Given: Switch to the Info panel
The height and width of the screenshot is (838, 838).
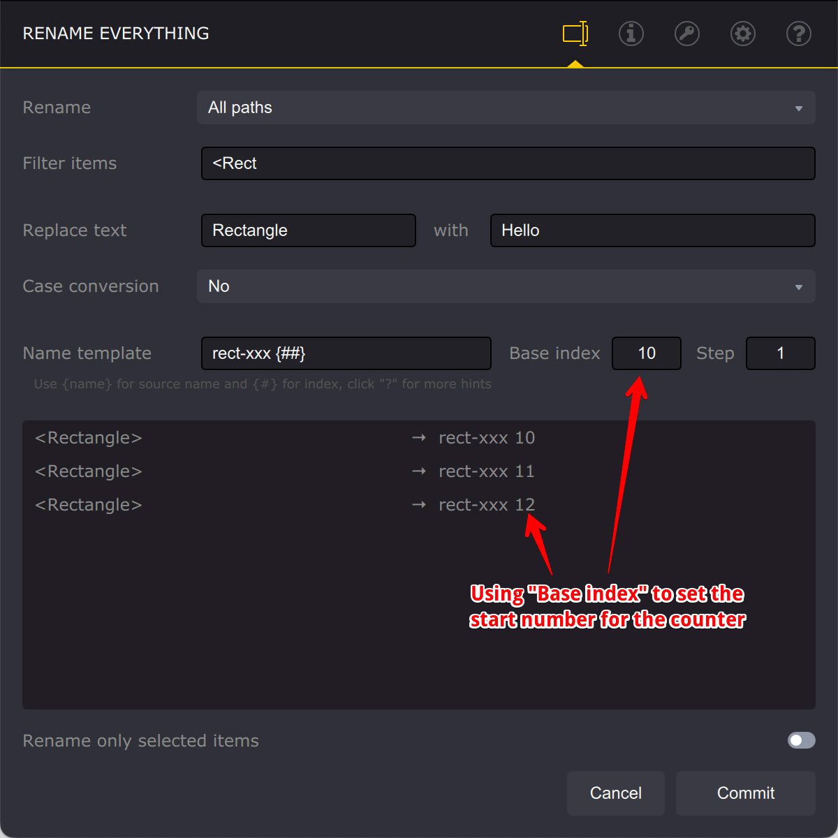Looking at the screenshot, I should click(631, 34).
